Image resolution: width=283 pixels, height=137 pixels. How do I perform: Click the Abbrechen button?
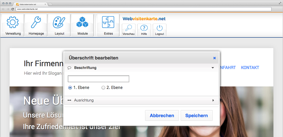tap(162, 116)
